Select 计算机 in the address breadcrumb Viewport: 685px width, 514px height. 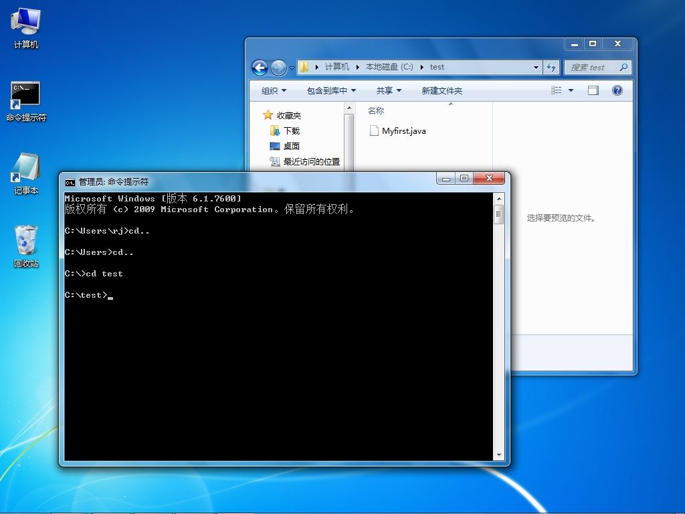coord(337,67)
